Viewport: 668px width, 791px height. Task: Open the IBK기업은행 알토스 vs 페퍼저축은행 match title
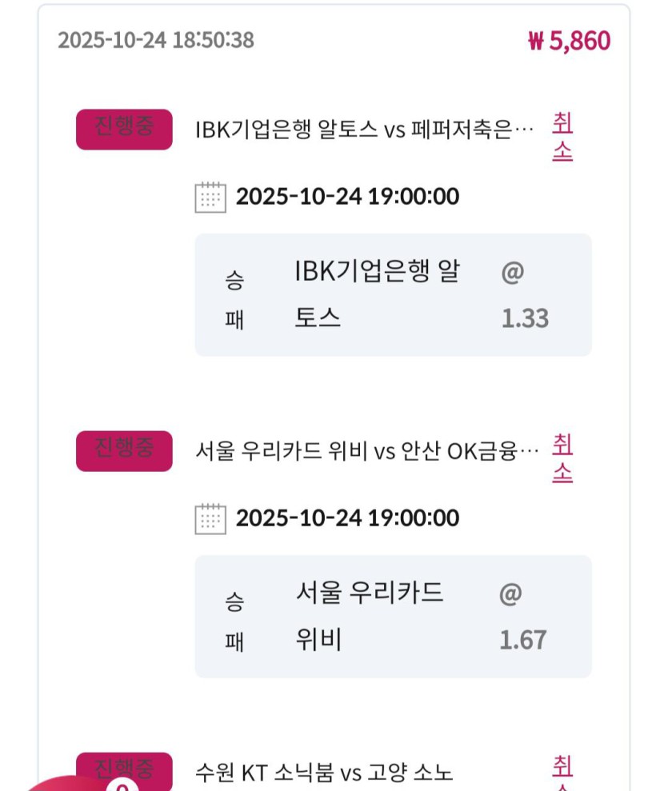point(364,130)
